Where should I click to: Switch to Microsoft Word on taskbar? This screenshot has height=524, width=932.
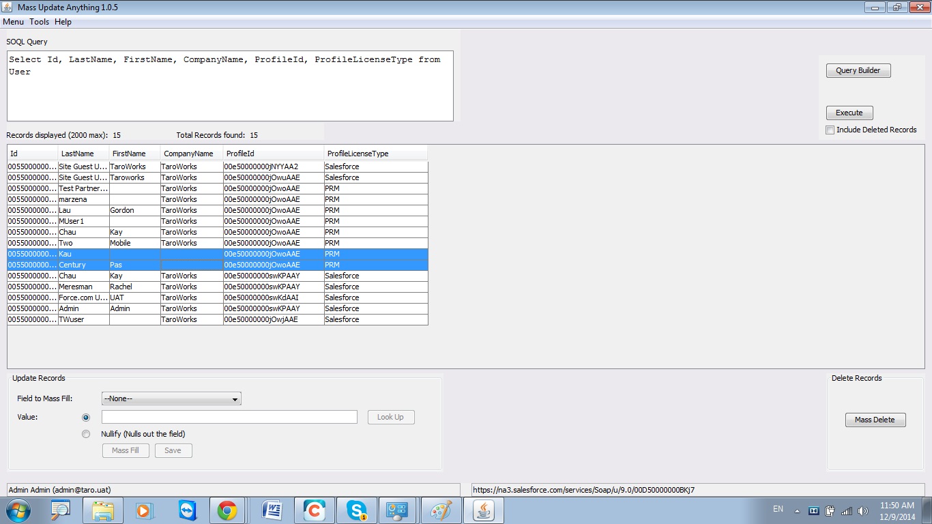[x=272, y=510]
